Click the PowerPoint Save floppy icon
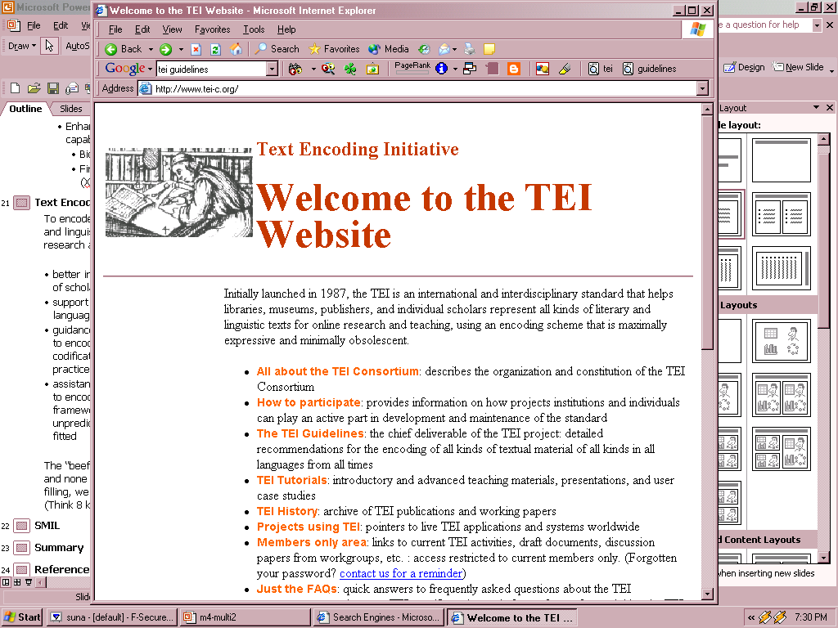 (52, 88)
